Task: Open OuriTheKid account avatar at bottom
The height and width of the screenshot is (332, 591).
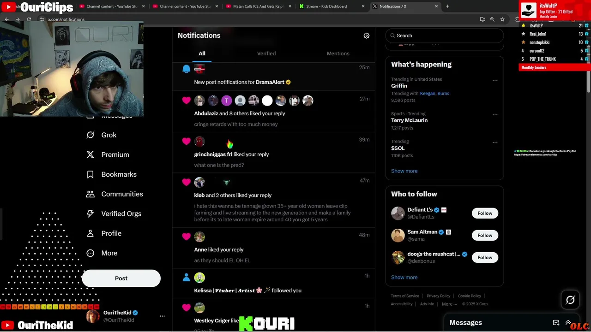Action: (93, 316)
